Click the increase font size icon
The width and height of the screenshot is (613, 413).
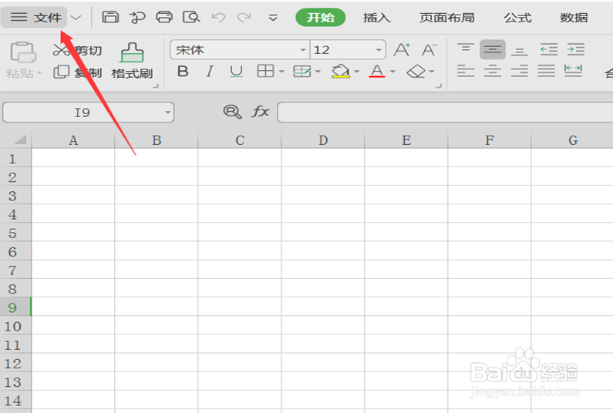tap(402, 49)
